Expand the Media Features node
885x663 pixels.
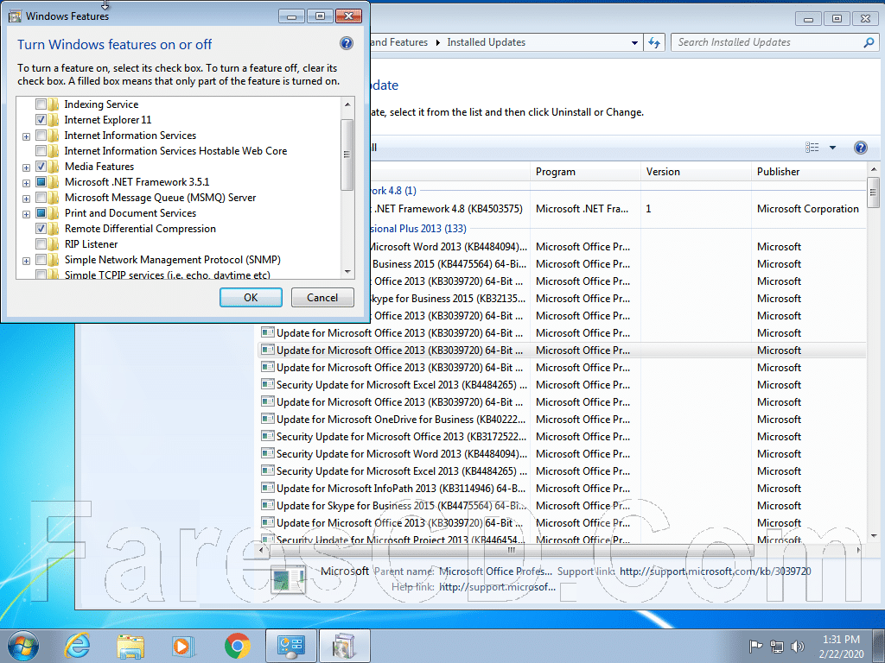pyautogui.click(x=26, y=167)
